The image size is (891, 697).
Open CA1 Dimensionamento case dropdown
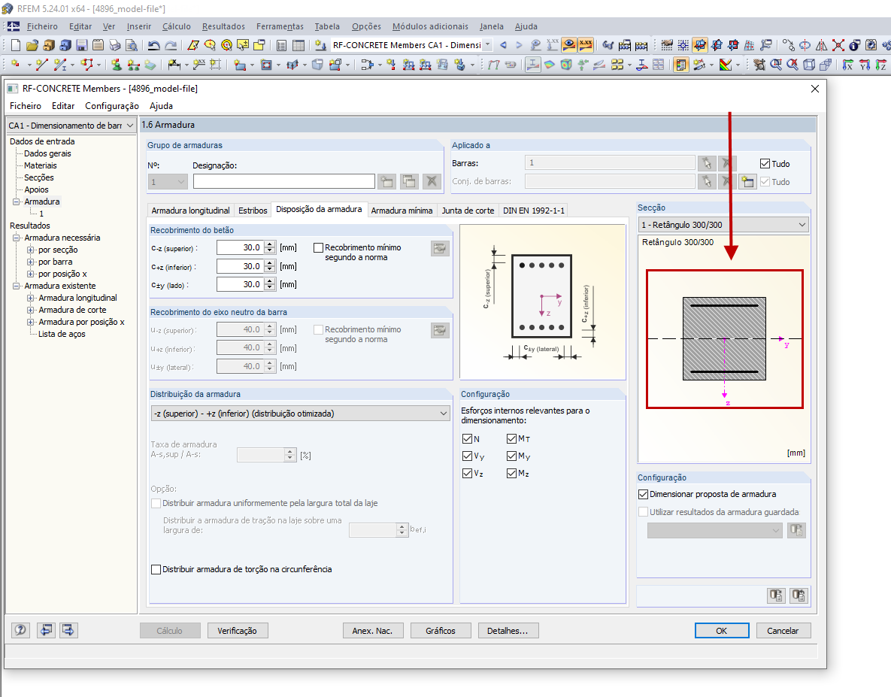click(71, 126)
